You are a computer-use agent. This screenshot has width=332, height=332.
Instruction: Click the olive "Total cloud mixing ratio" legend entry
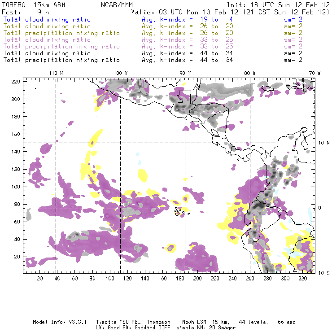pos(47,26)
